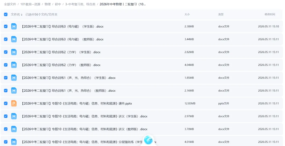The image size is (285, 146).
Task: Click size value 3.44MB
Action: tap(189, 39)
